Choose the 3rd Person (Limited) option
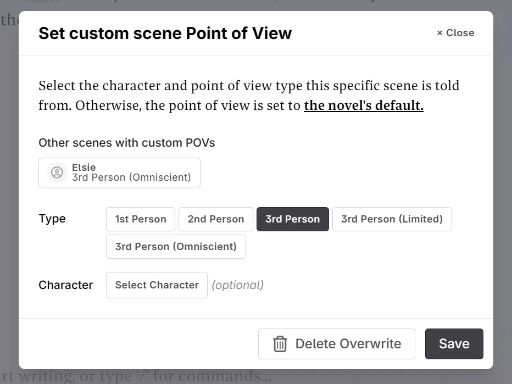The height and width of the screenshot is (384, 512). click(x=392, y=219)
